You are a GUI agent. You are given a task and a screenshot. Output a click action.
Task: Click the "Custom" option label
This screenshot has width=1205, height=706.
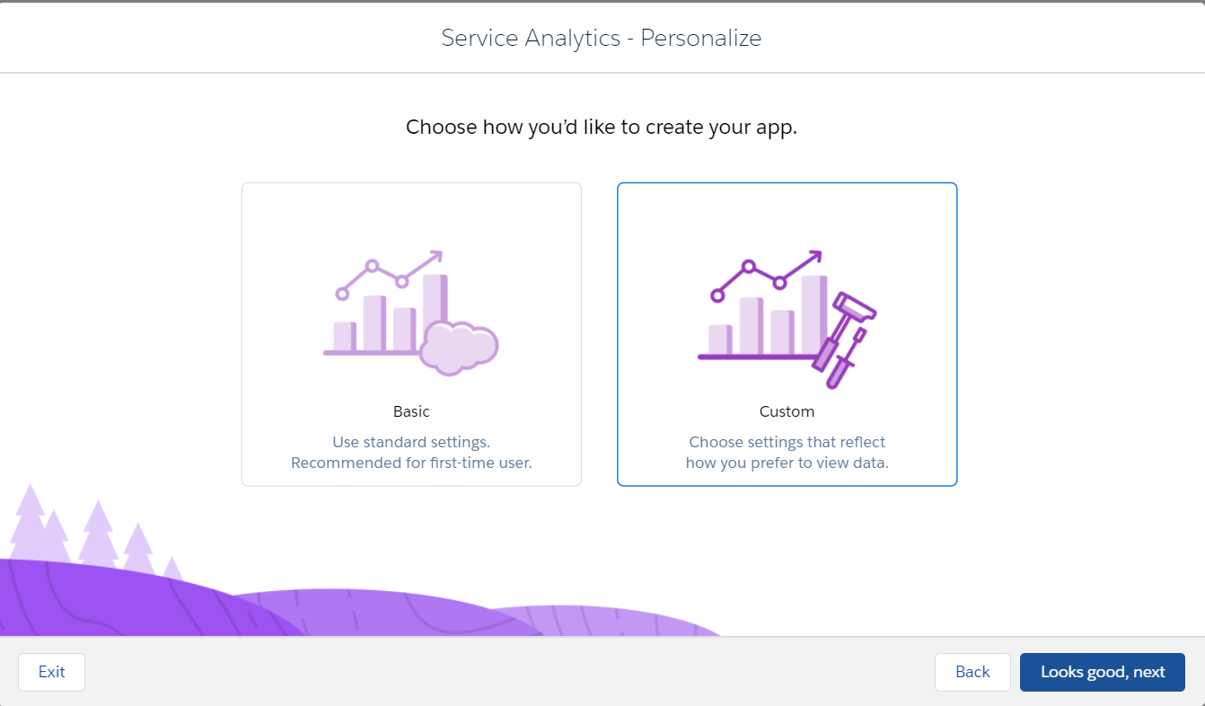pyautogui.click(x=787, y=411)
